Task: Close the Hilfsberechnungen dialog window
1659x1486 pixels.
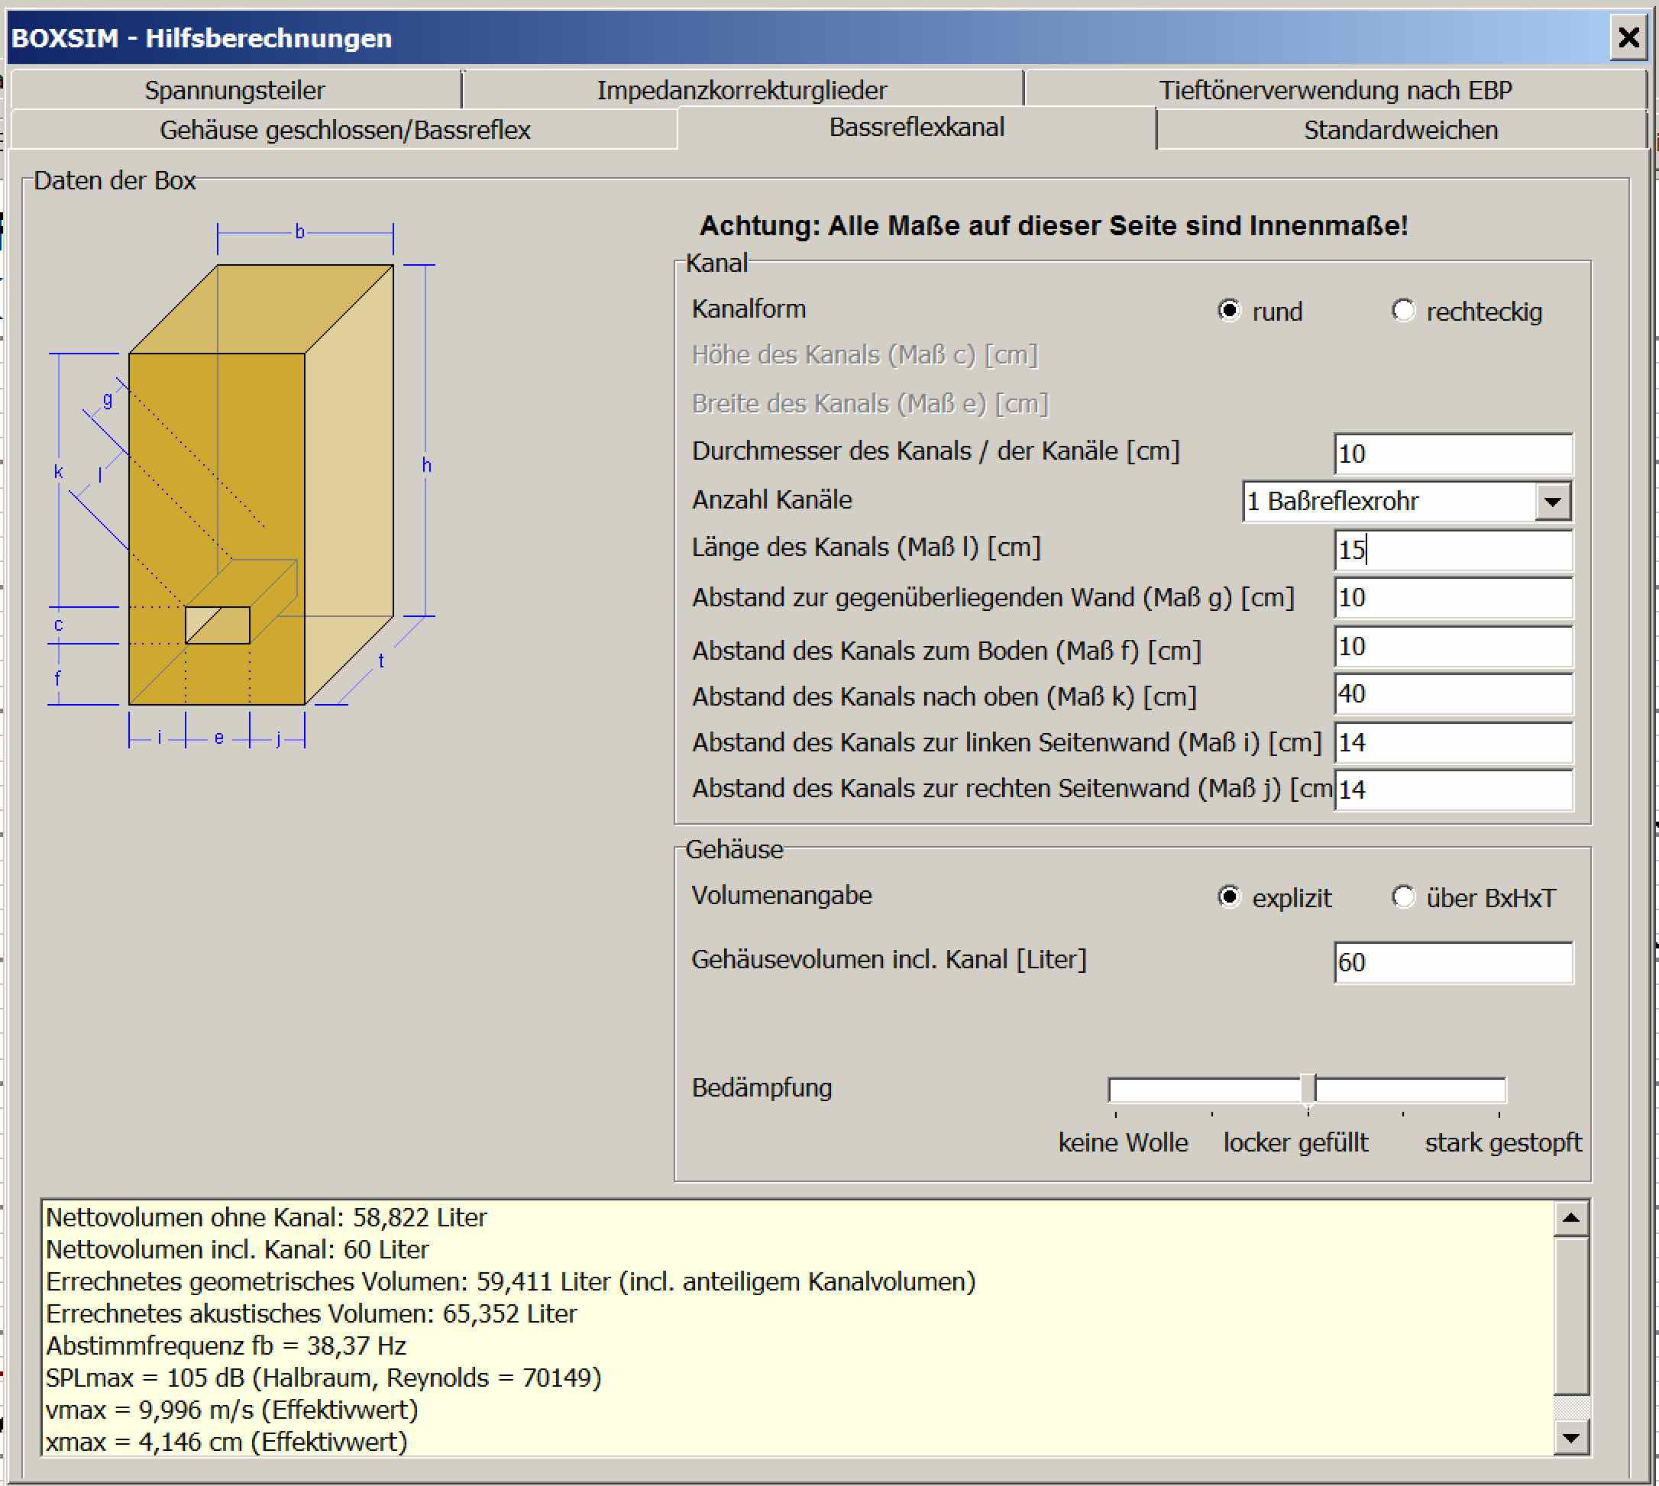Action: point(1628,37)
